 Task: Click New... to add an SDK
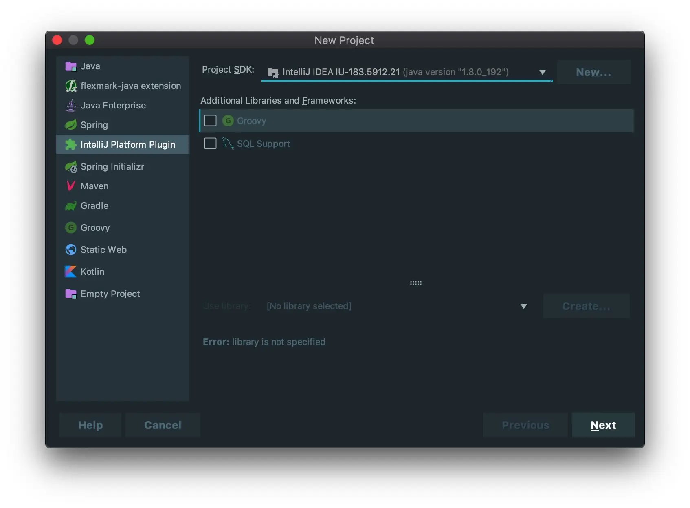593,72
